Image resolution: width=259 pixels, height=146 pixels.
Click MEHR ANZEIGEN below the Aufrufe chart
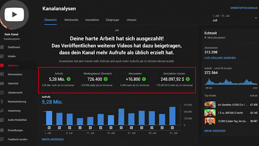point(53,140)
